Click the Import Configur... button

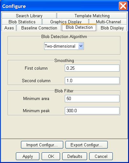42,145
